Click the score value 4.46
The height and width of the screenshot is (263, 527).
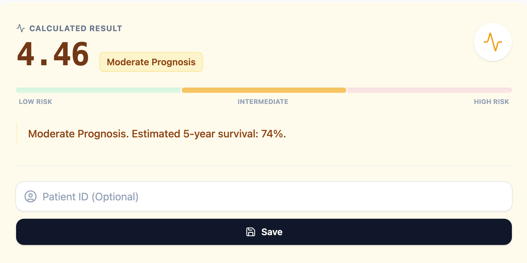click(x=53, y=53)
